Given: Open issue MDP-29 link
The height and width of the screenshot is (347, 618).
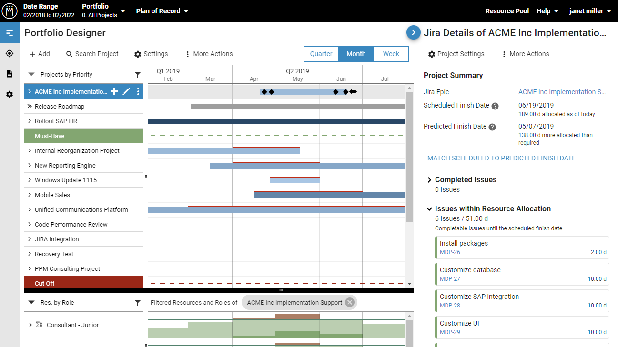Looking at the screenshot, I should [x=450, y=332].
